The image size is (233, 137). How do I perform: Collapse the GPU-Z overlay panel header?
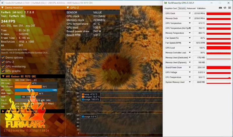68,8
